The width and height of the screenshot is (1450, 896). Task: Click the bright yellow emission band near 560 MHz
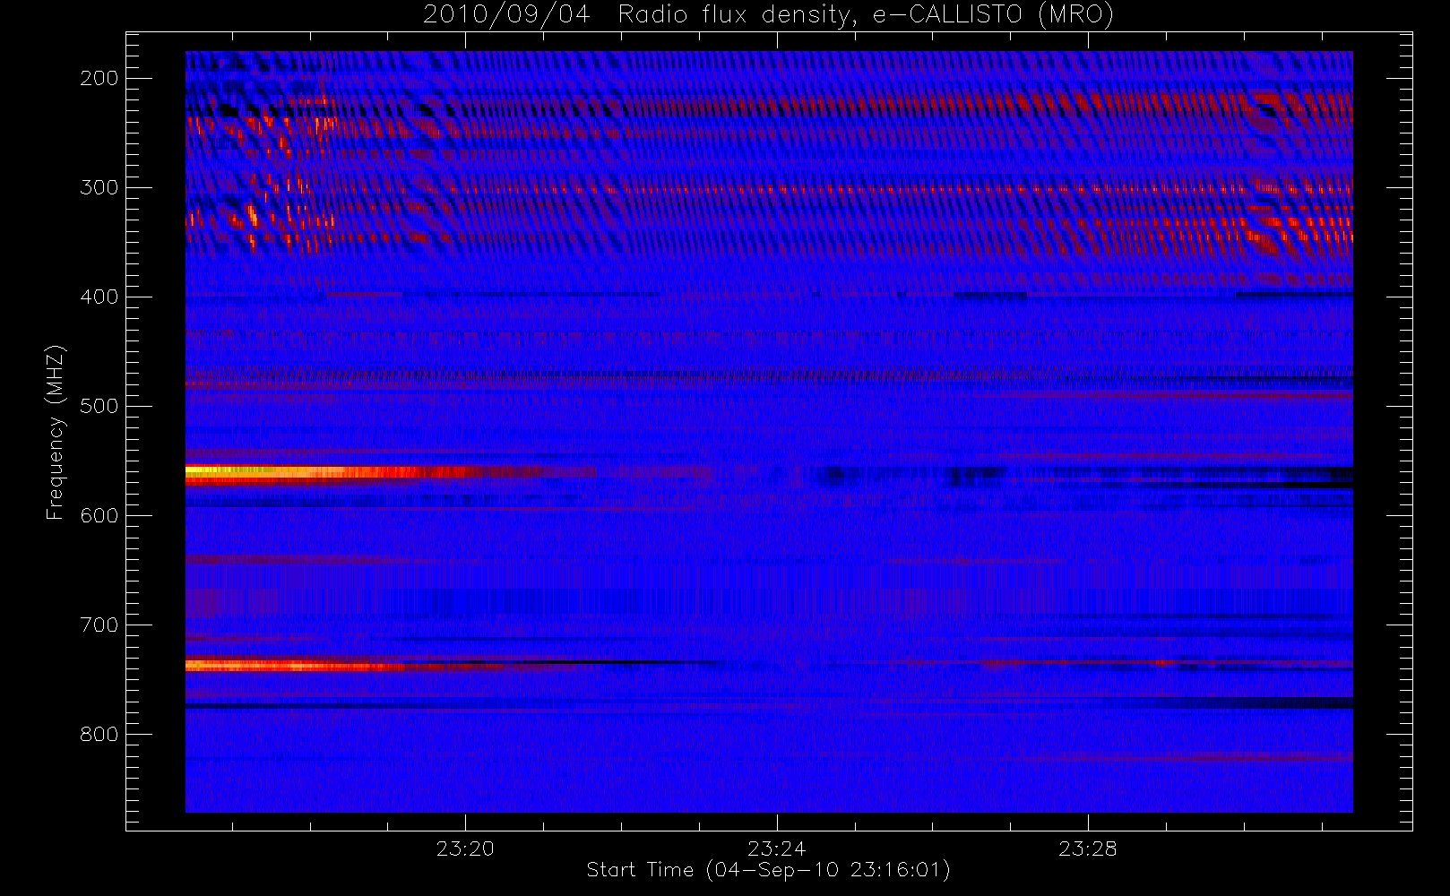332,473
